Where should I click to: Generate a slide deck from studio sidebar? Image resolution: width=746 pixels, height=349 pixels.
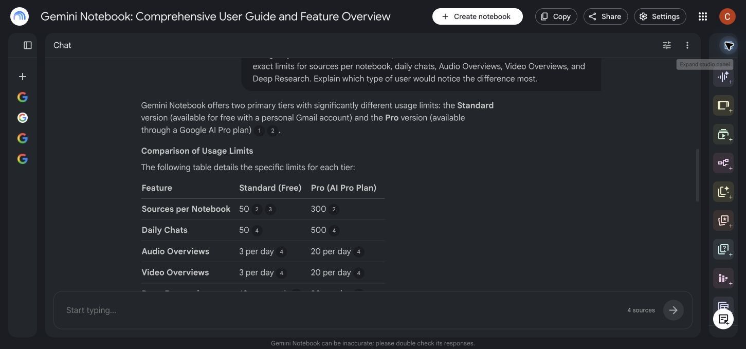coord(723,105)
